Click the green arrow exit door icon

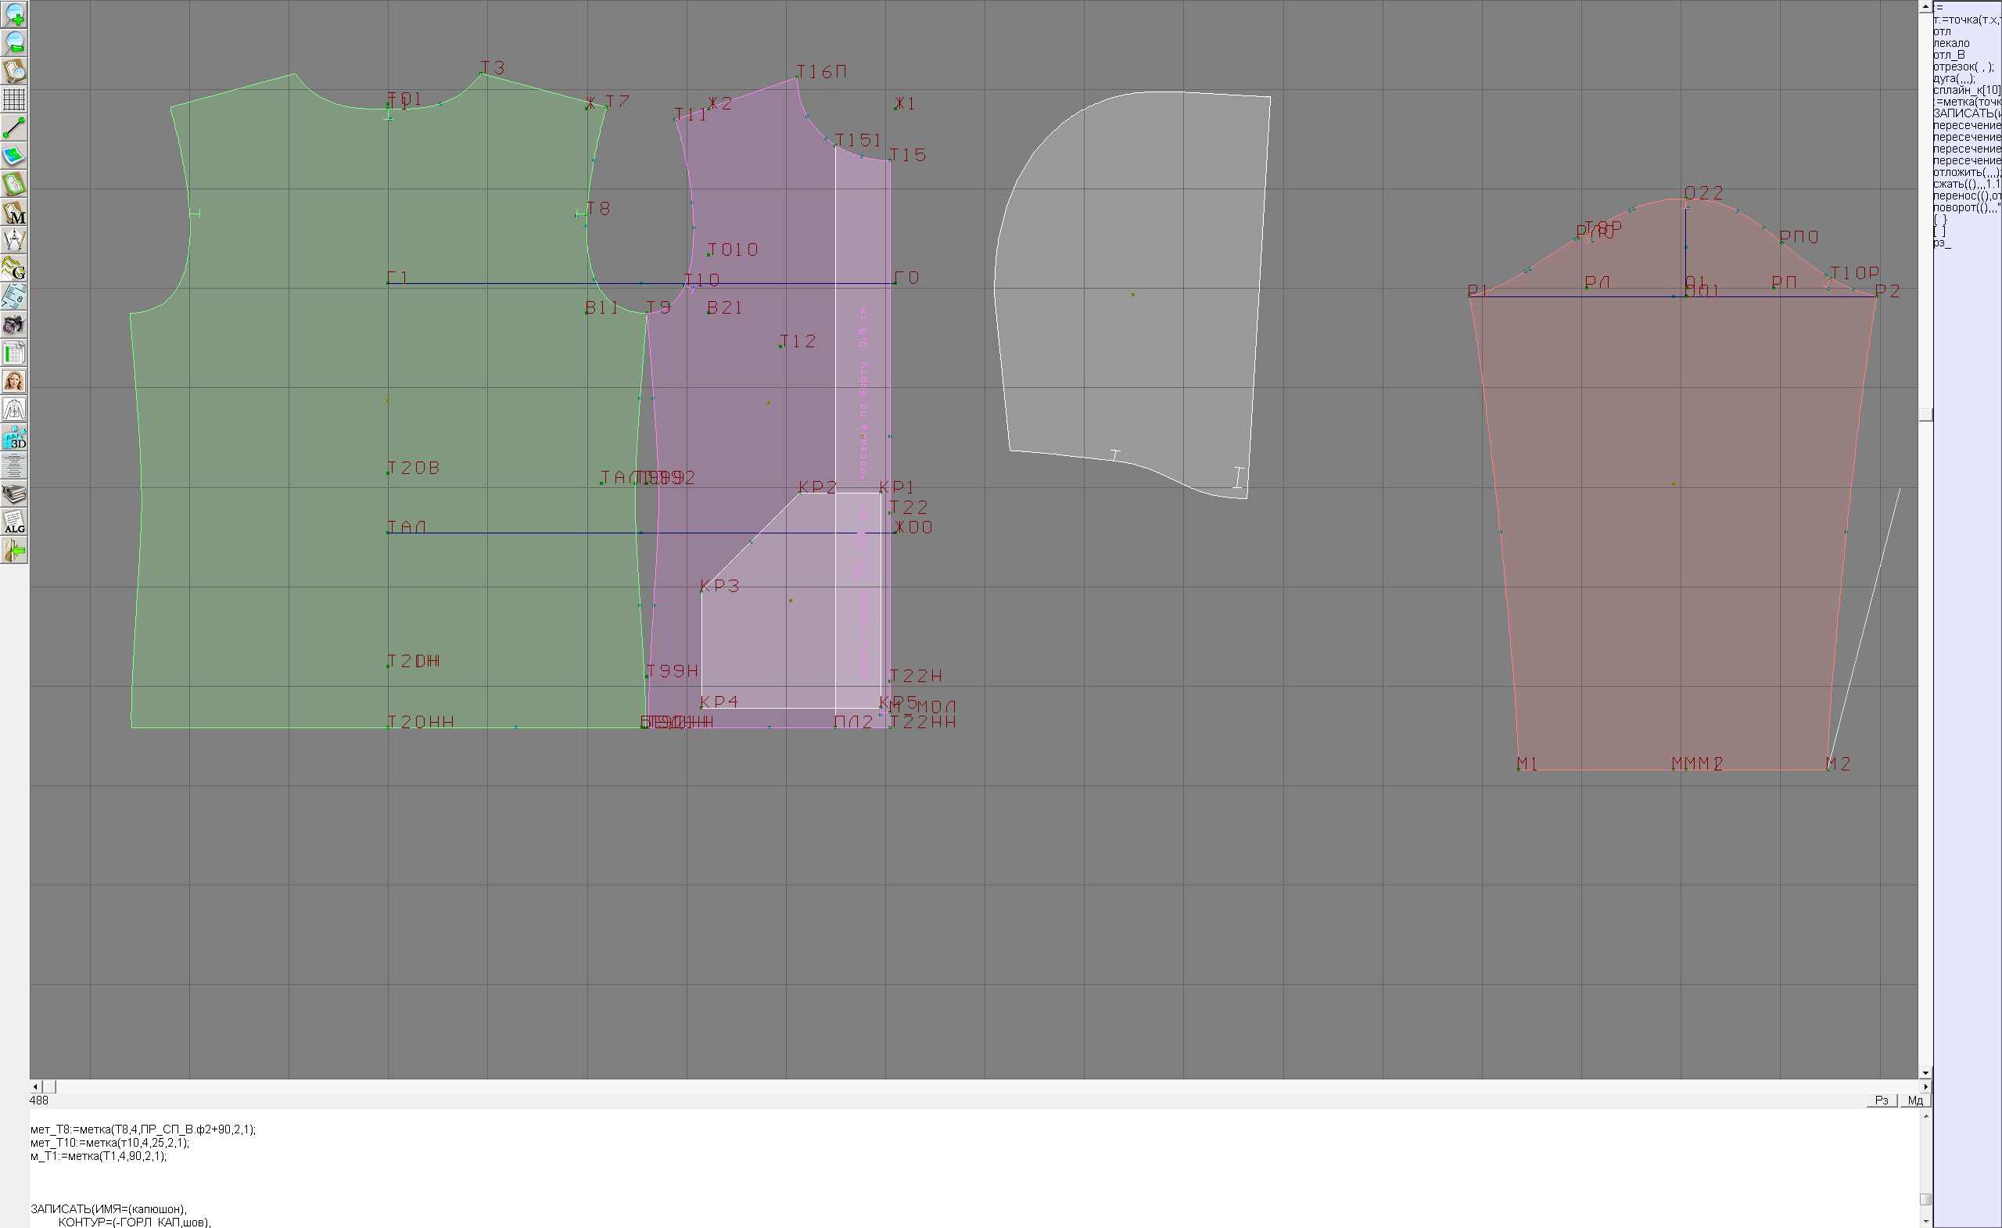14,551
